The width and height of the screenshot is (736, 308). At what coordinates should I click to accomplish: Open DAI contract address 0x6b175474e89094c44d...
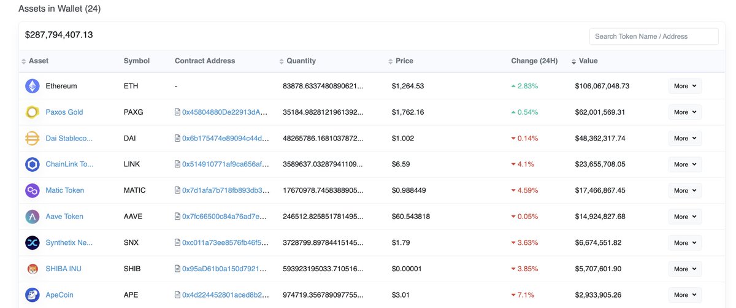(226, 138)
